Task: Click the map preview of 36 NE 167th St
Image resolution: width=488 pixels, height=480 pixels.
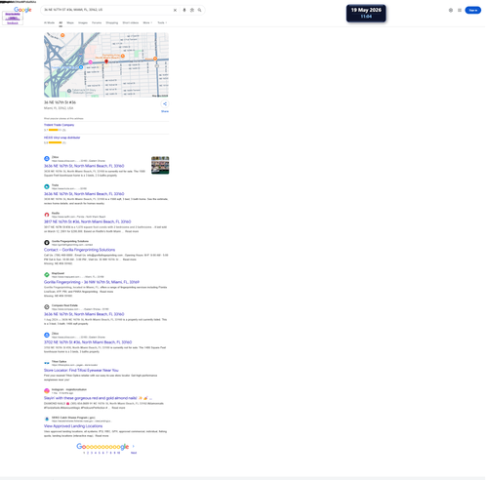Action: (x=106, y=64)
